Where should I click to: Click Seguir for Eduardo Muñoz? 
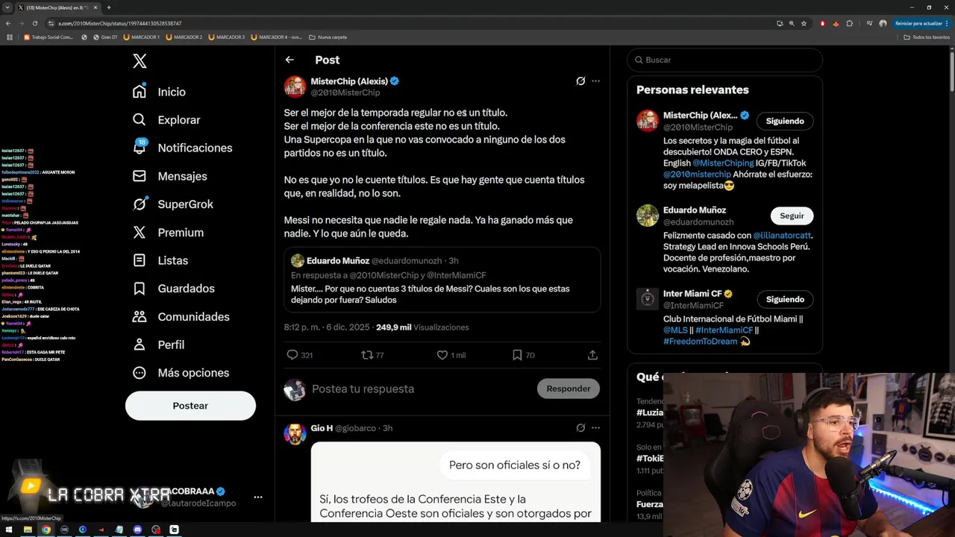click(x=792, y=216)
